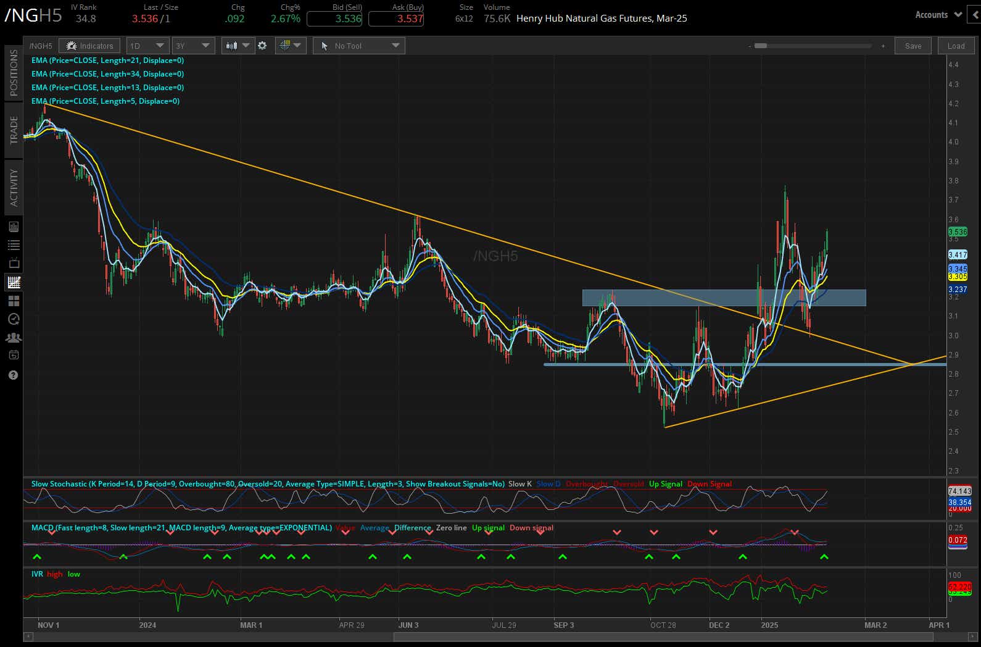The image size is (981, 647).
Task: Click the Indicators button
Action: click(89, 46)
